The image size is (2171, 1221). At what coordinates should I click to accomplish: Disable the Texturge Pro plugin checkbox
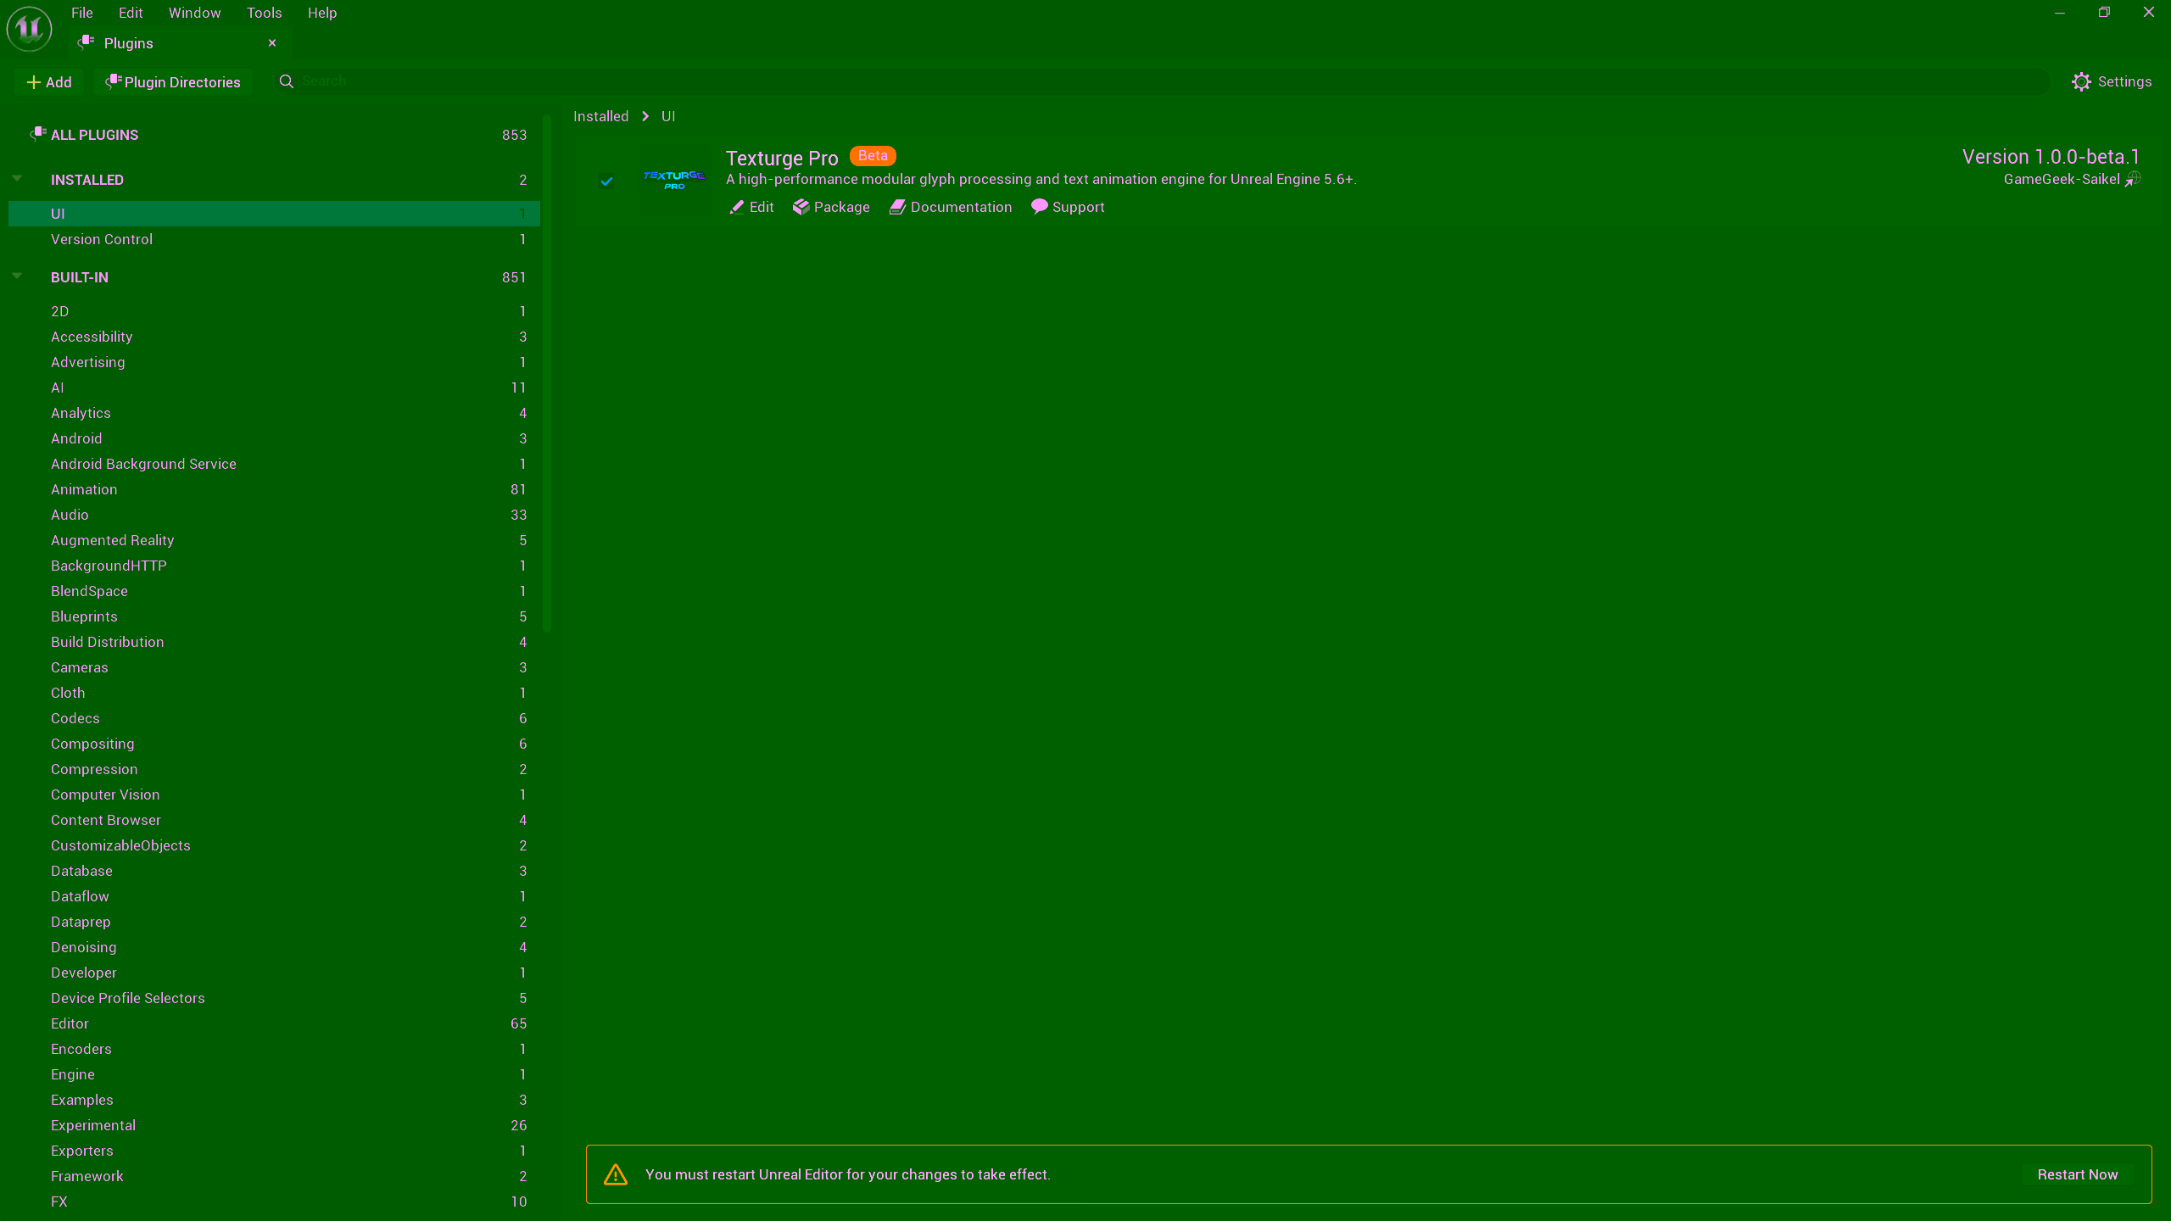(x=606, y=181)
